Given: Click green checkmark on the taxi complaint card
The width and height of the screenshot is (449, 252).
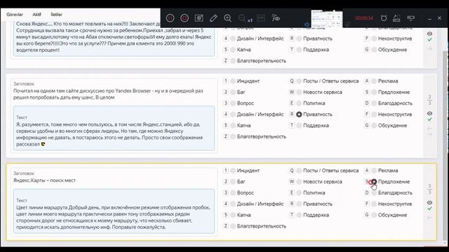Looking at the screenshot, I should (x=429, y=40).
